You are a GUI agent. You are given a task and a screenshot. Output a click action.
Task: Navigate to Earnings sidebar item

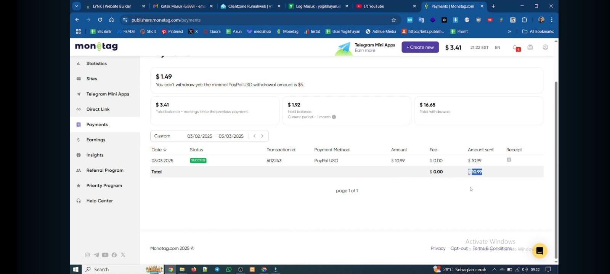click(96, 140)
